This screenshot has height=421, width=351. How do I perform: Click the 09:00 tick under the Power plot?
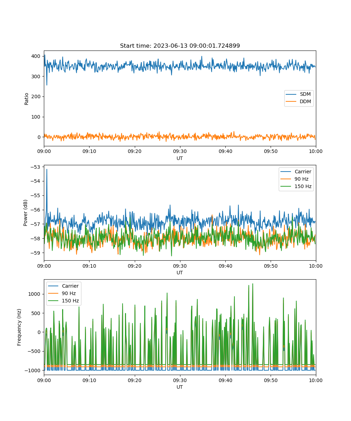(44, 266)
